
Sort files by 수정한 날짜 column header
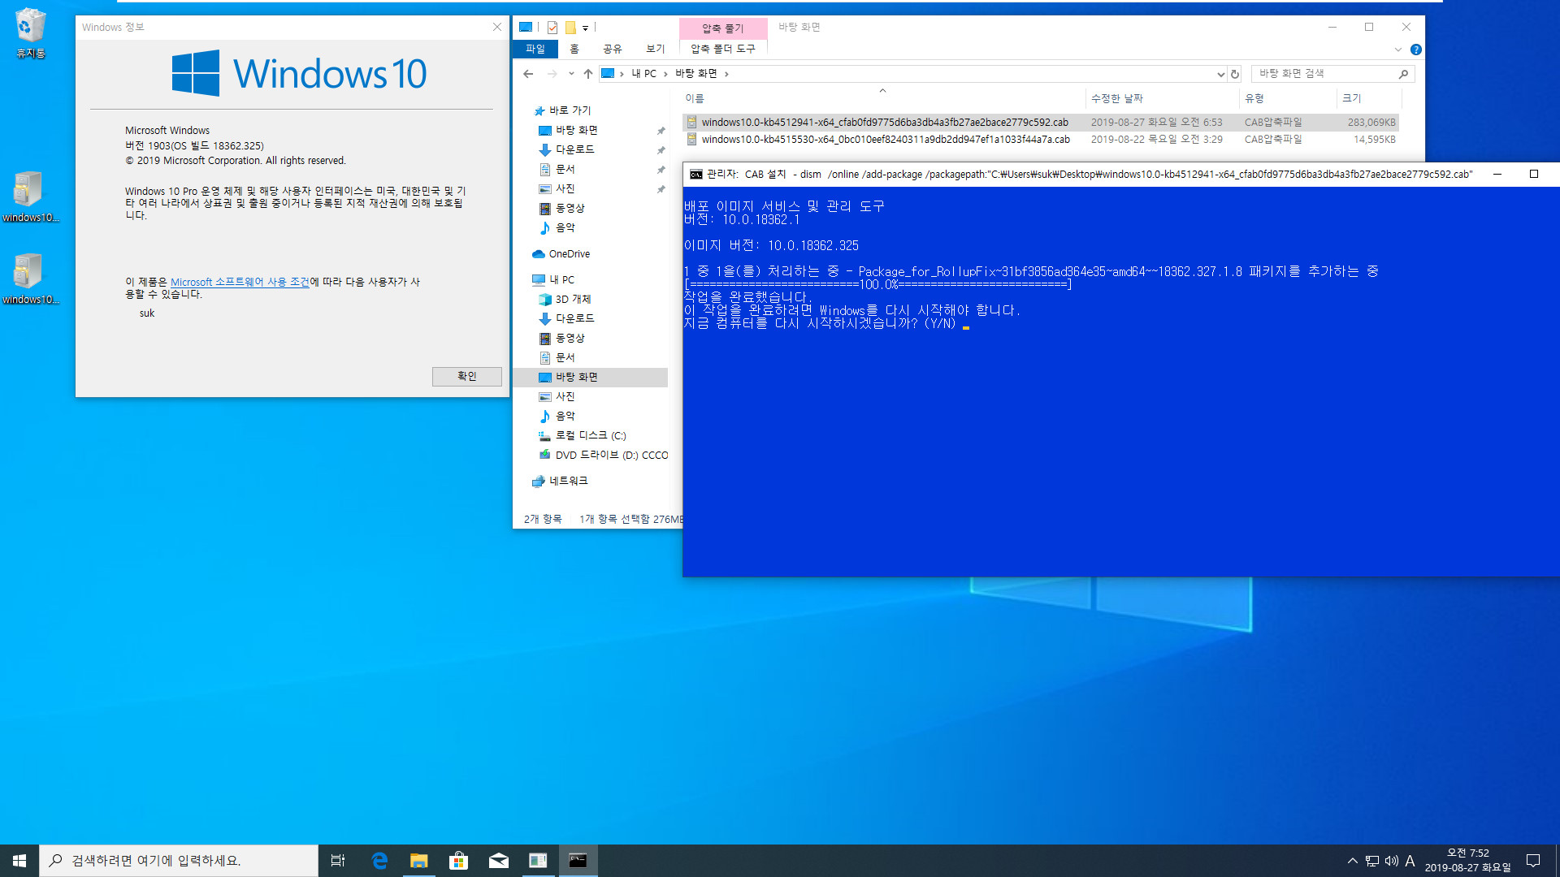[1163, 98]
